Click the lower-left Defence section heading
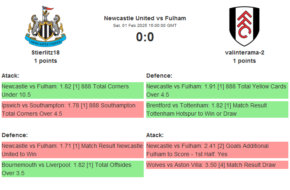 click(x=15, y=135)
